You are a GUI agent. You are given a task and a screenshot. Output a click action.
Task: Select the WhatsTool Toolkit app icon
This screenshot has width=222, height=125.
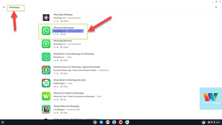pyautogui.click(x=46, y=96)
